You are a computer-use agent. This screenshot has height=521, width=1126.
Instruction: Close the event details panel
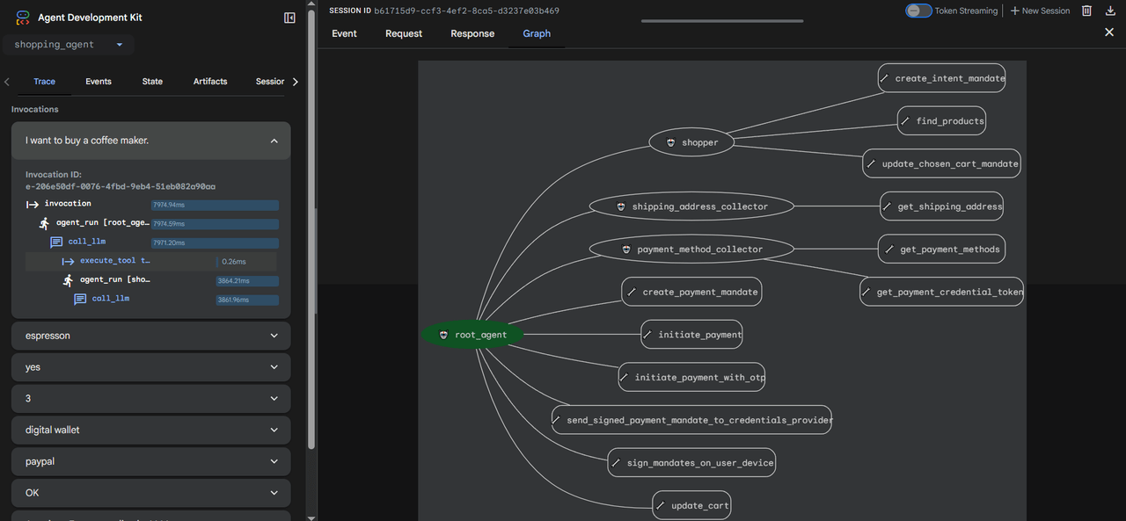click(1108, 33)
